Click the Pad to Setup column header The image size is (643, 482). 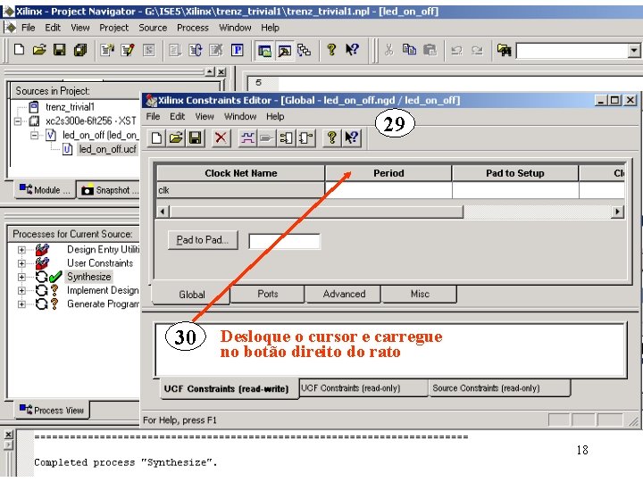[515, 173]
